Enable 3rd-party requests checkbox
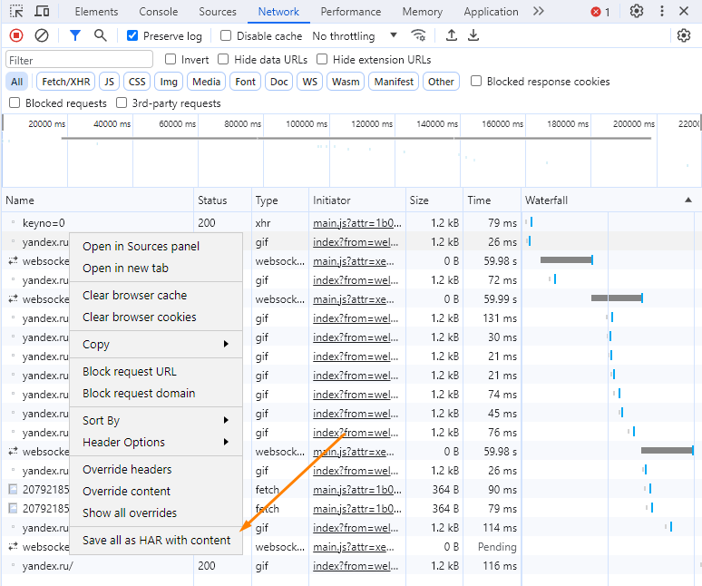The height and width of the screenshot is (586, 702). pos(122,103)
